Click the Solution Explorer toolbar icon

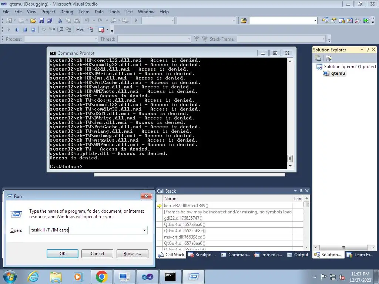tap(325, 21)
